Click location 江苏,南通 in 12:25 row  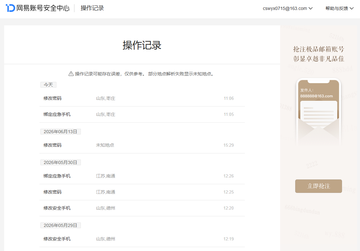coord(106,192)
